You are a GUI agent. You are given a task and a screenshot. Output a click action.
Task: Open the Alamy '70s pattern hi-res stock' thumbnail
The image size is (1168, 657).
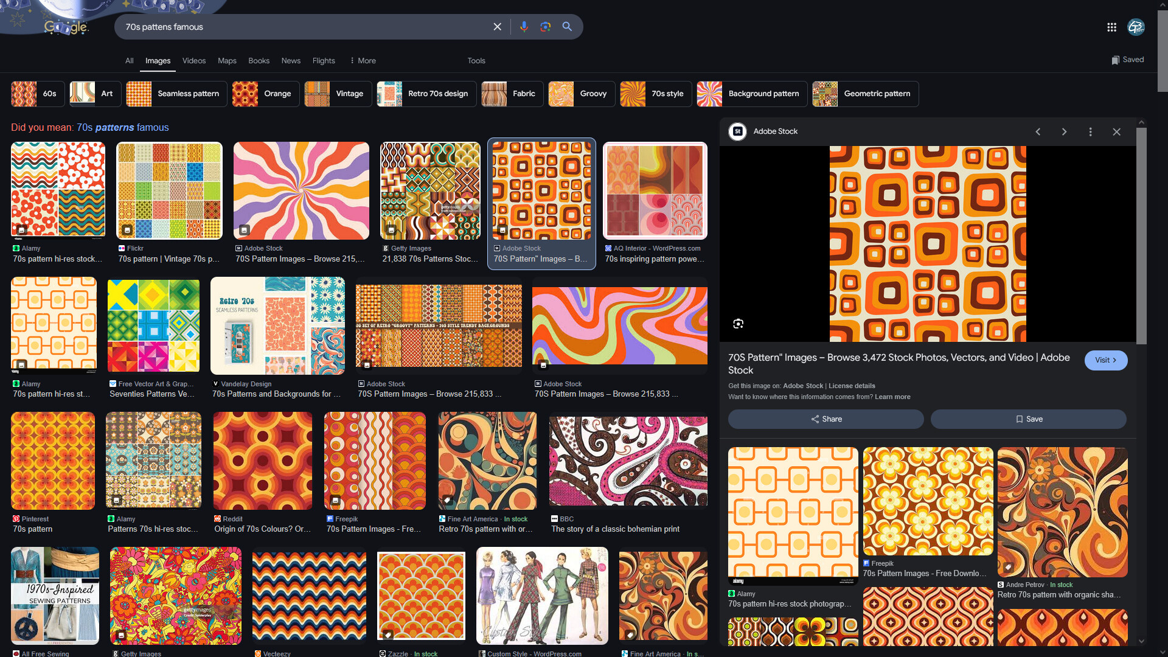[58, 190]
